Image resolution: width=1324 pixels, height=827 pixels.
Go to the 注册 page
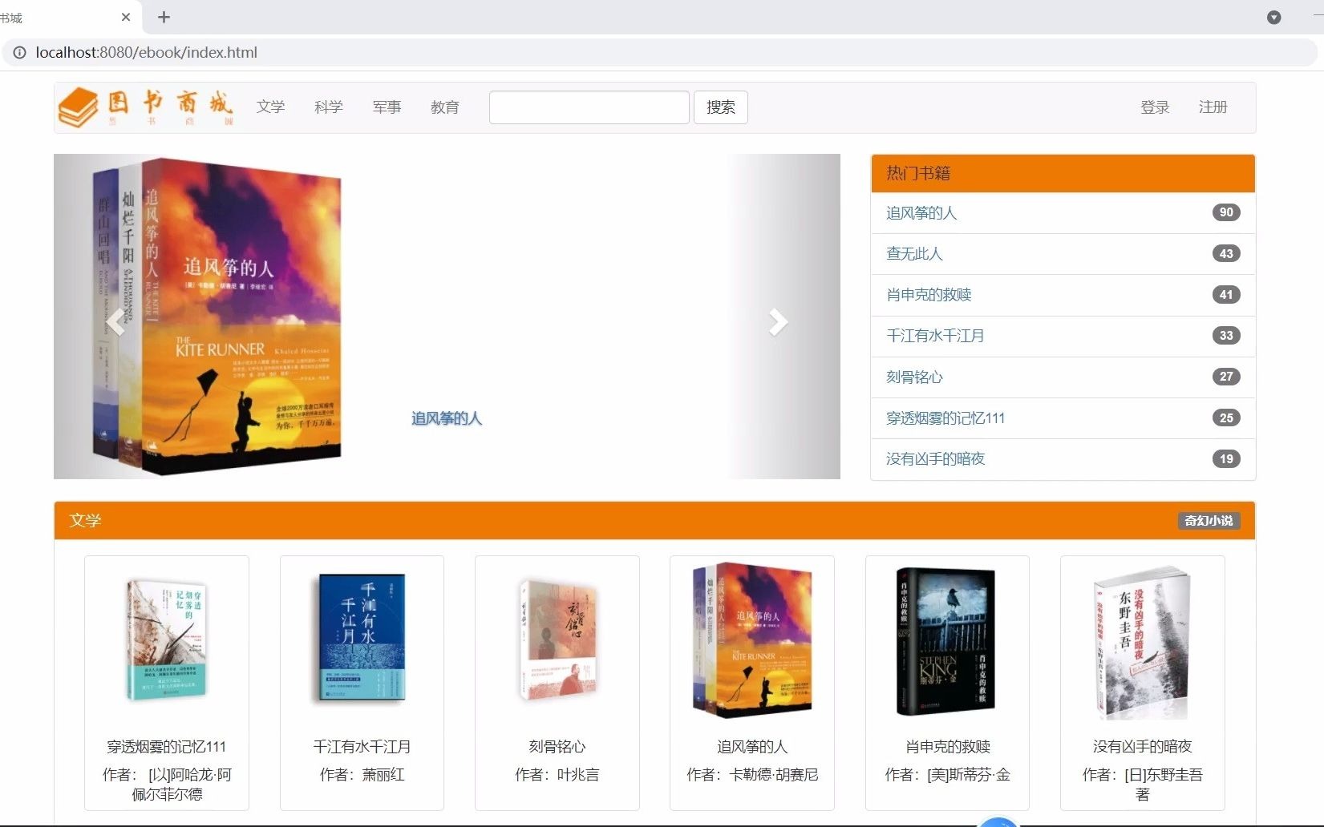[1213, 107]
